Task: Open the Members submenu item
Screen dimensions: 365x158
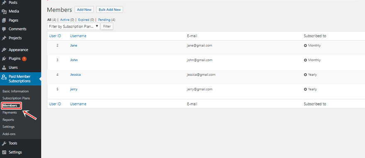Action: 10,105
